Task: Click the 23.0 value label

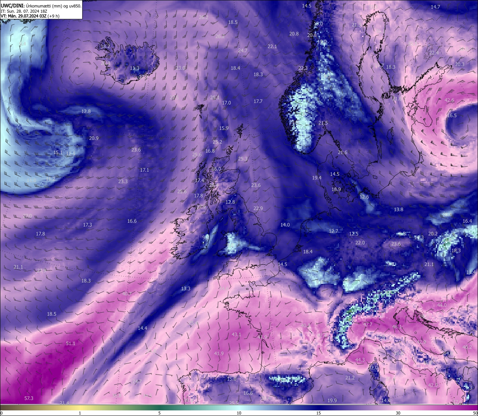Action: click(x=181, y=68)
